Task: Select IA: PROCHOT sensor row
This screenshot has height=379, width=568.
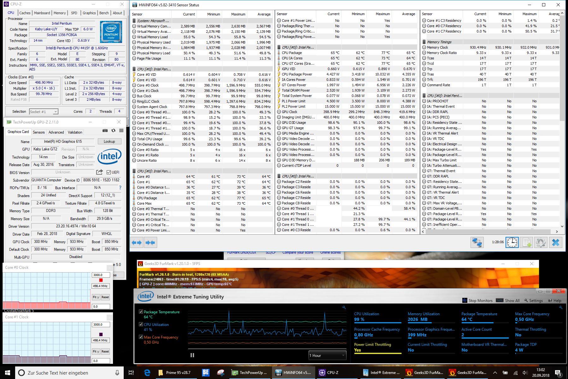Action: tap(491, 101)
